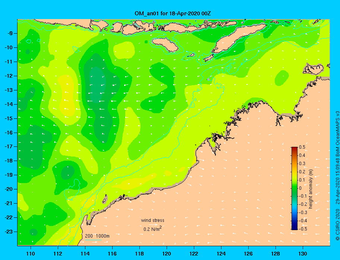This screenshot has height=260, width=340.
Task: Click the cyan depth contour legend line
Action: [93, 240]
